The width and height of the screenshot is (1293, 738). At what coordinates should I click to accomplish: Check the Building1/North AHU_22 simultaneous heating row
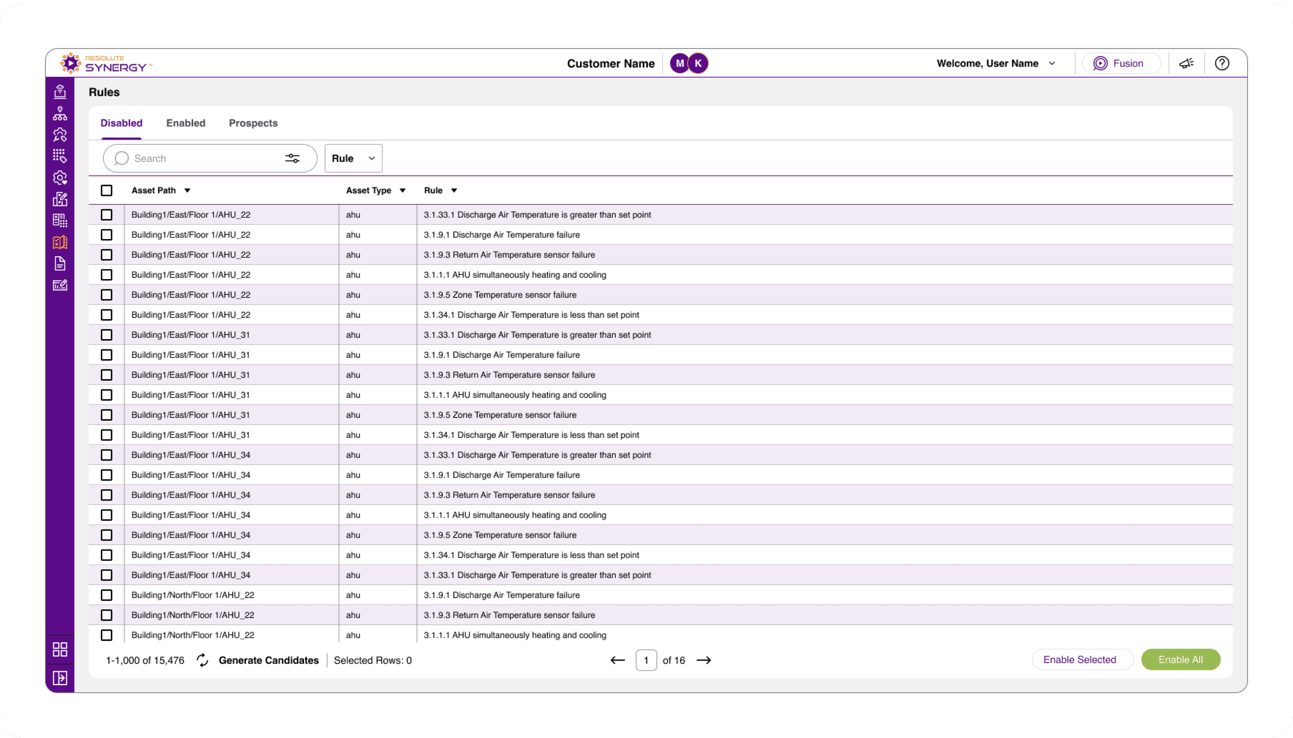click(106, 635)
